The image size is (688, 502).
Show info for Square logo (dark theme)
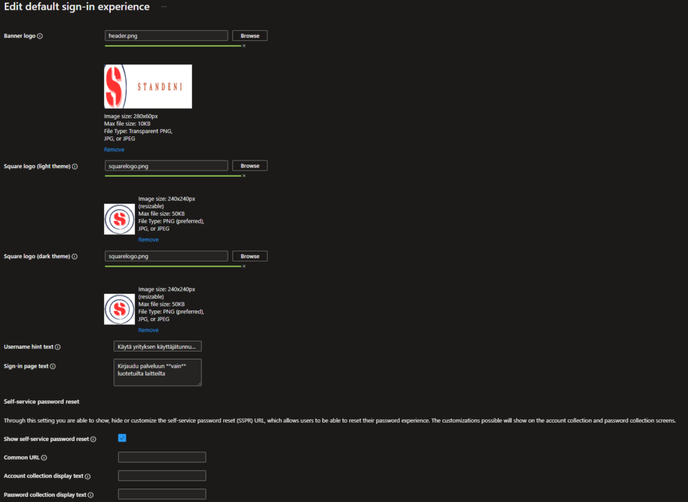click(75, 257)
